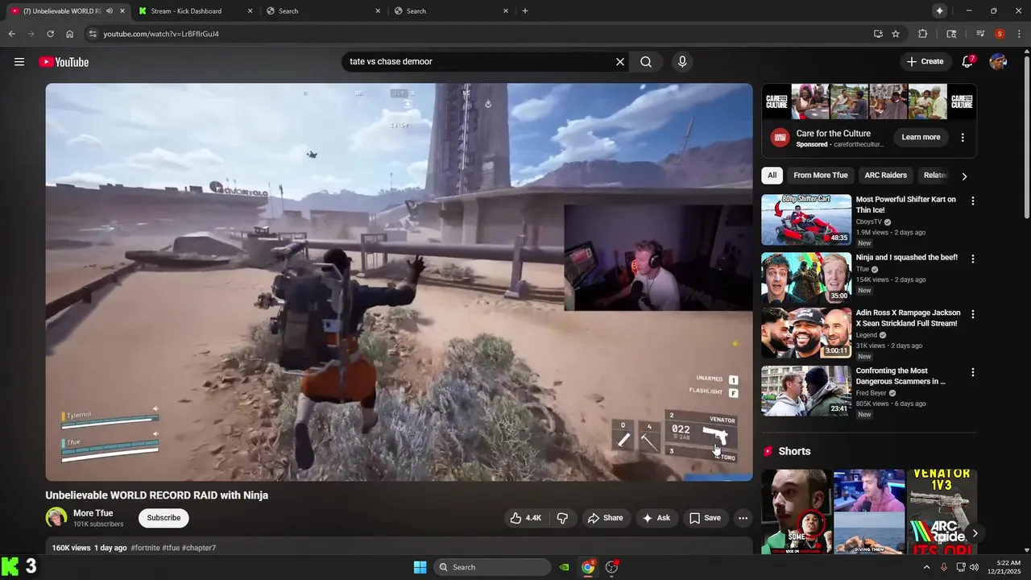
Task: Open More Tfue channel name link
Action: [x=93, y=513]
